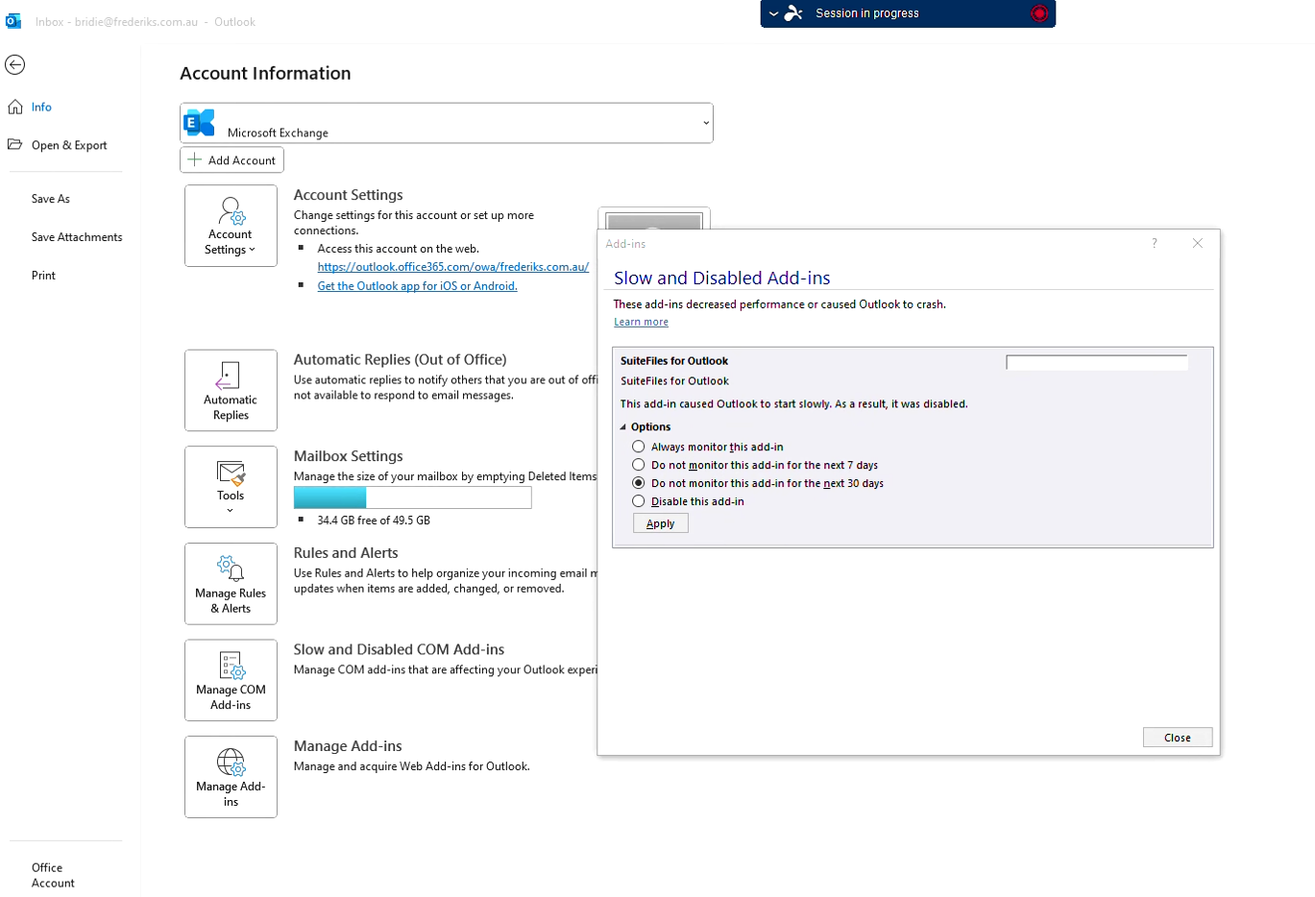Viewport: 1315px width, 897px height.
Task: Open Account Settings icon button
Action: point(231,226)
